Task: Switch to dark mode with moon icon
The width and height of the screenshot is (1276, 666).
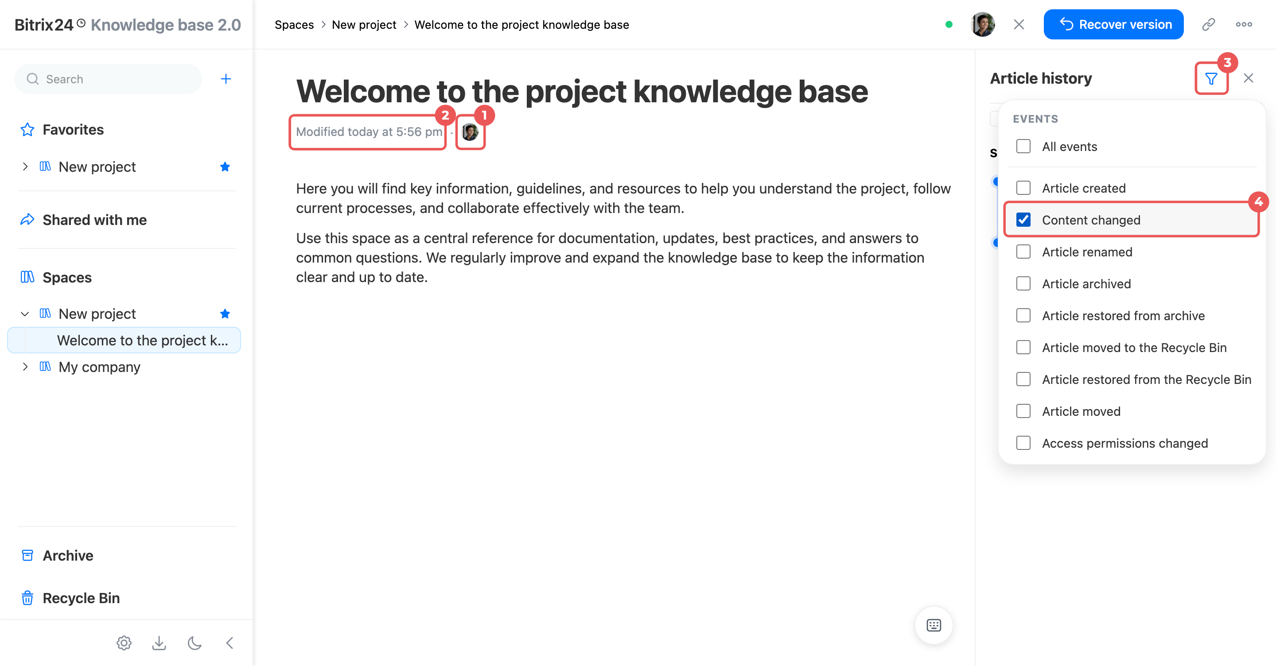Action: [195, 643]
